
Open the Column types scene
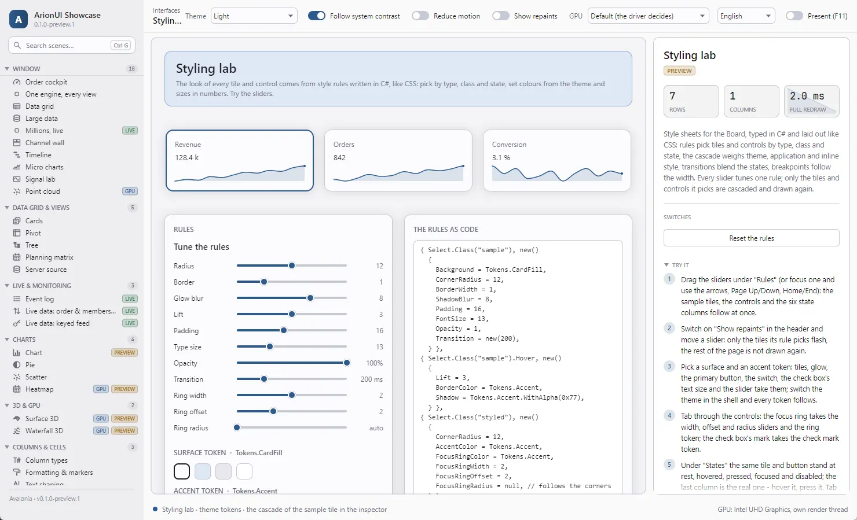coord(72,460)
